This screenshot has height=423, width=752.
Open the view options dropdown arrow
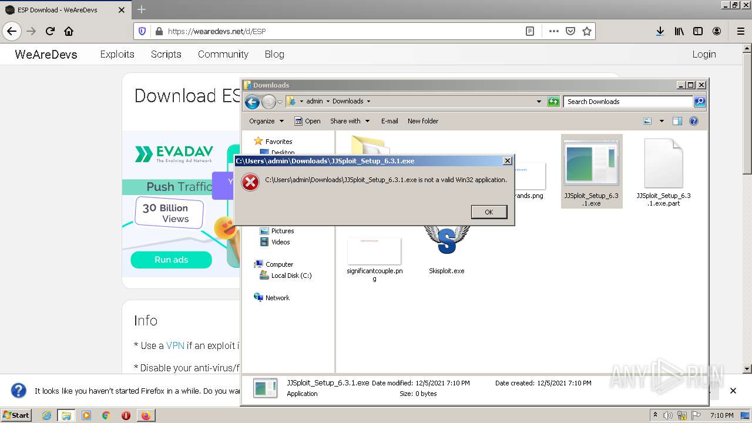point(662,121)
